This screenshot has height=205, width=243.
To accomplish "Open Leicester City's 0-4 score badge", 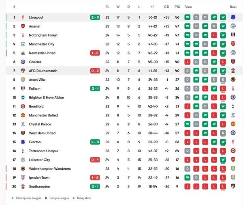I will (95, 160).
